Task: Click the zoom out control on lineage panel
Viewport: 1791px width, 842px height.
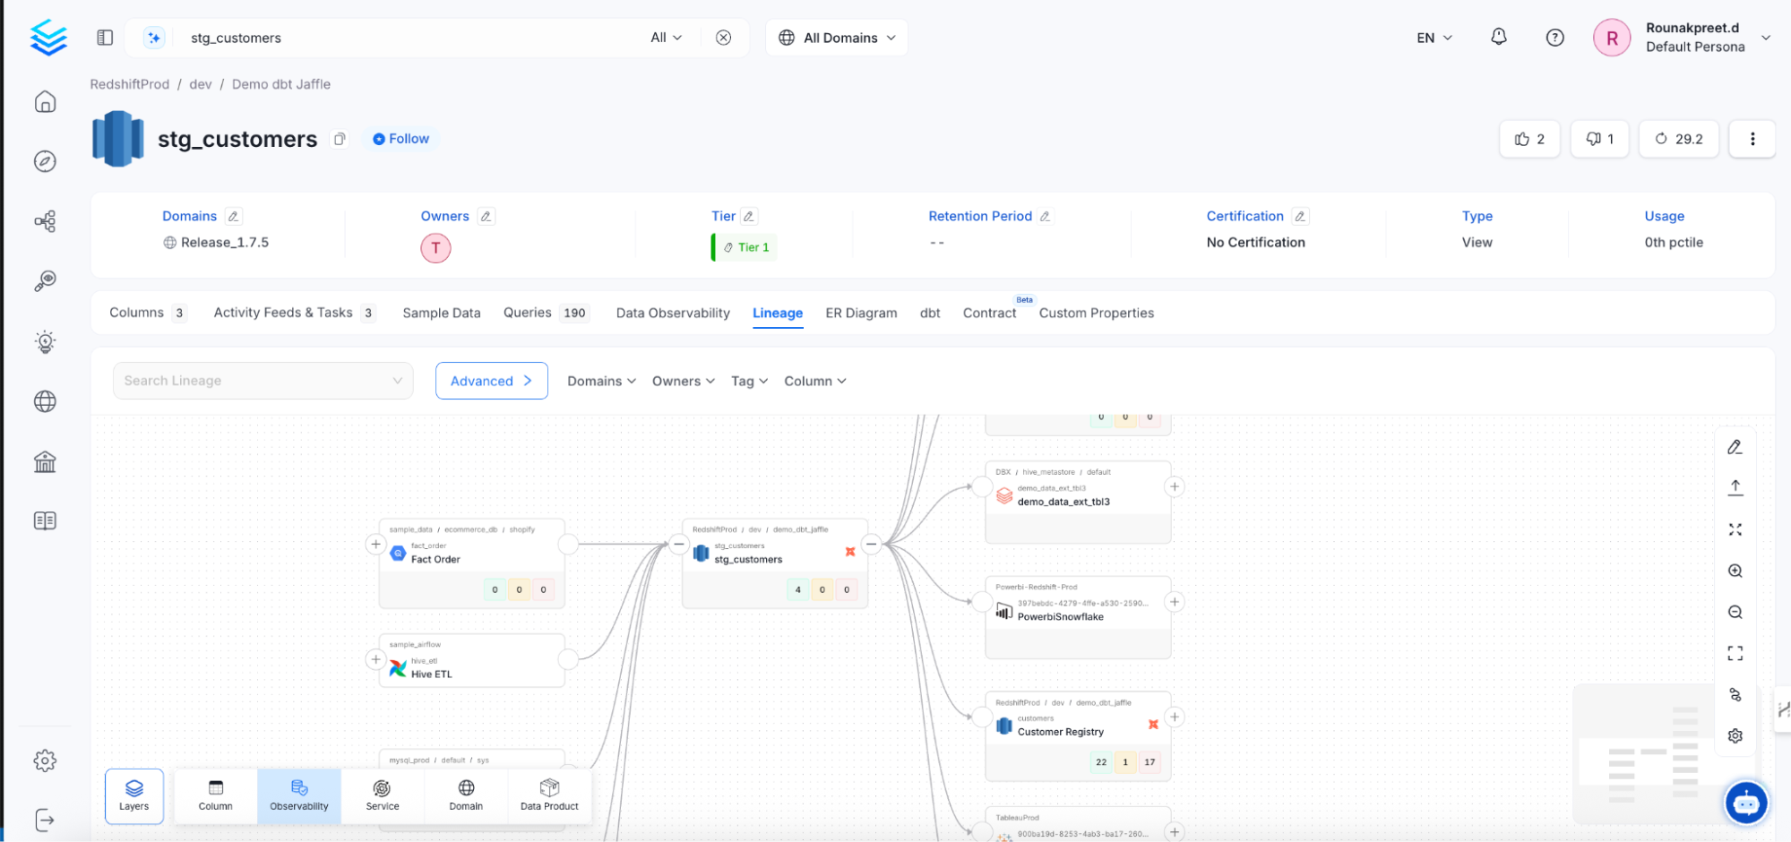Action: pos(1735,612)
